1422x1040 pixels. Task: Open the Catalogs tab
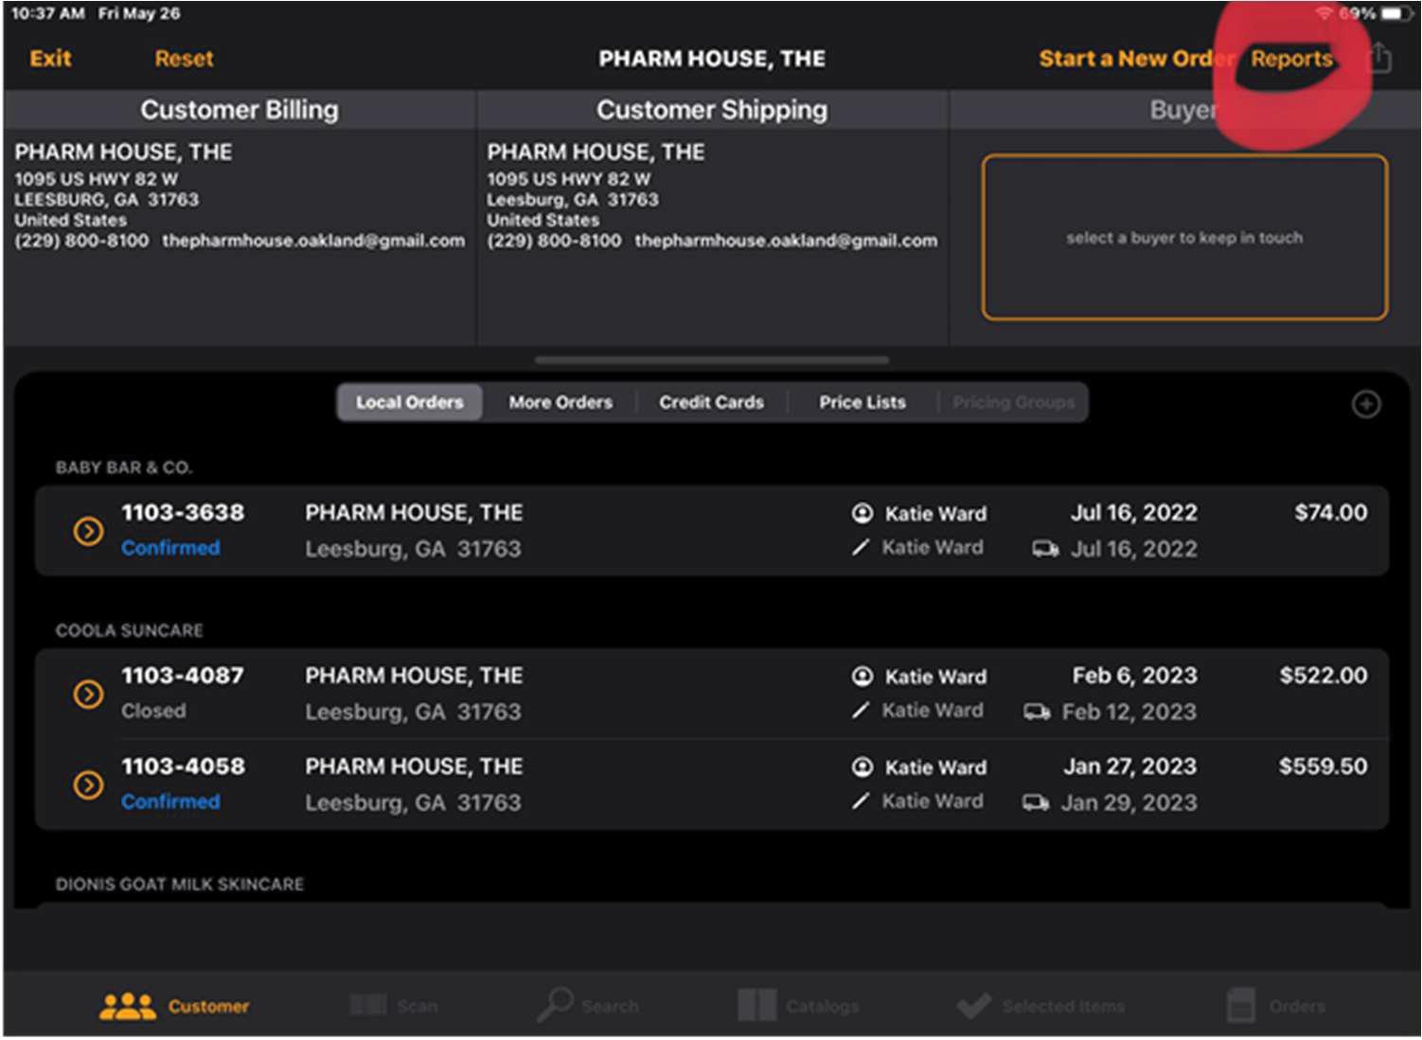pyautogui.click(x=798, y=1005)
